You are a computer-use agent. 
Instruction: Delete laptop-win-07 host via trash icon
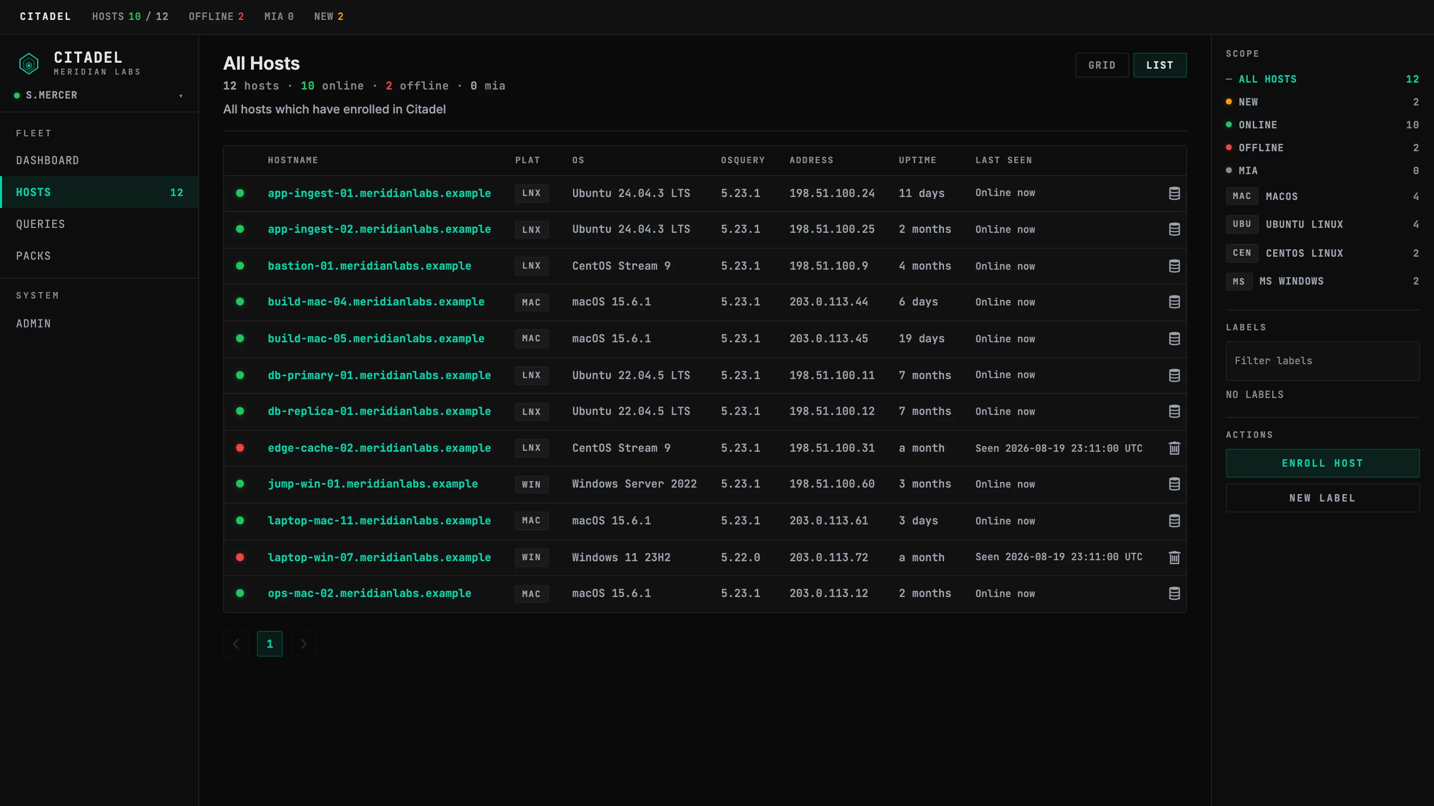[1174, 557]
